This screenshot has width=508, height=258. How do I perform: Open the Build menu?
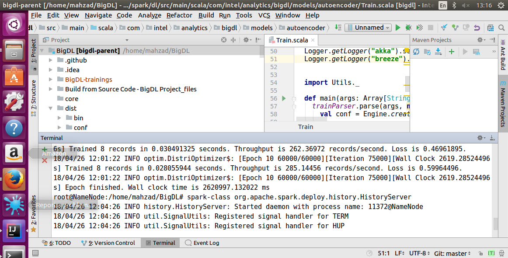(x=206, y=15)
